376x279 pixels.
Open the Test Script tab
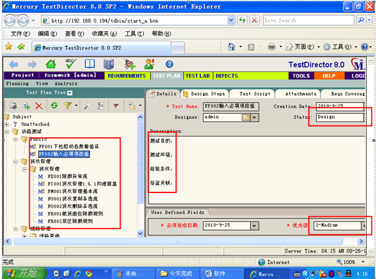[x=252, y=94]
